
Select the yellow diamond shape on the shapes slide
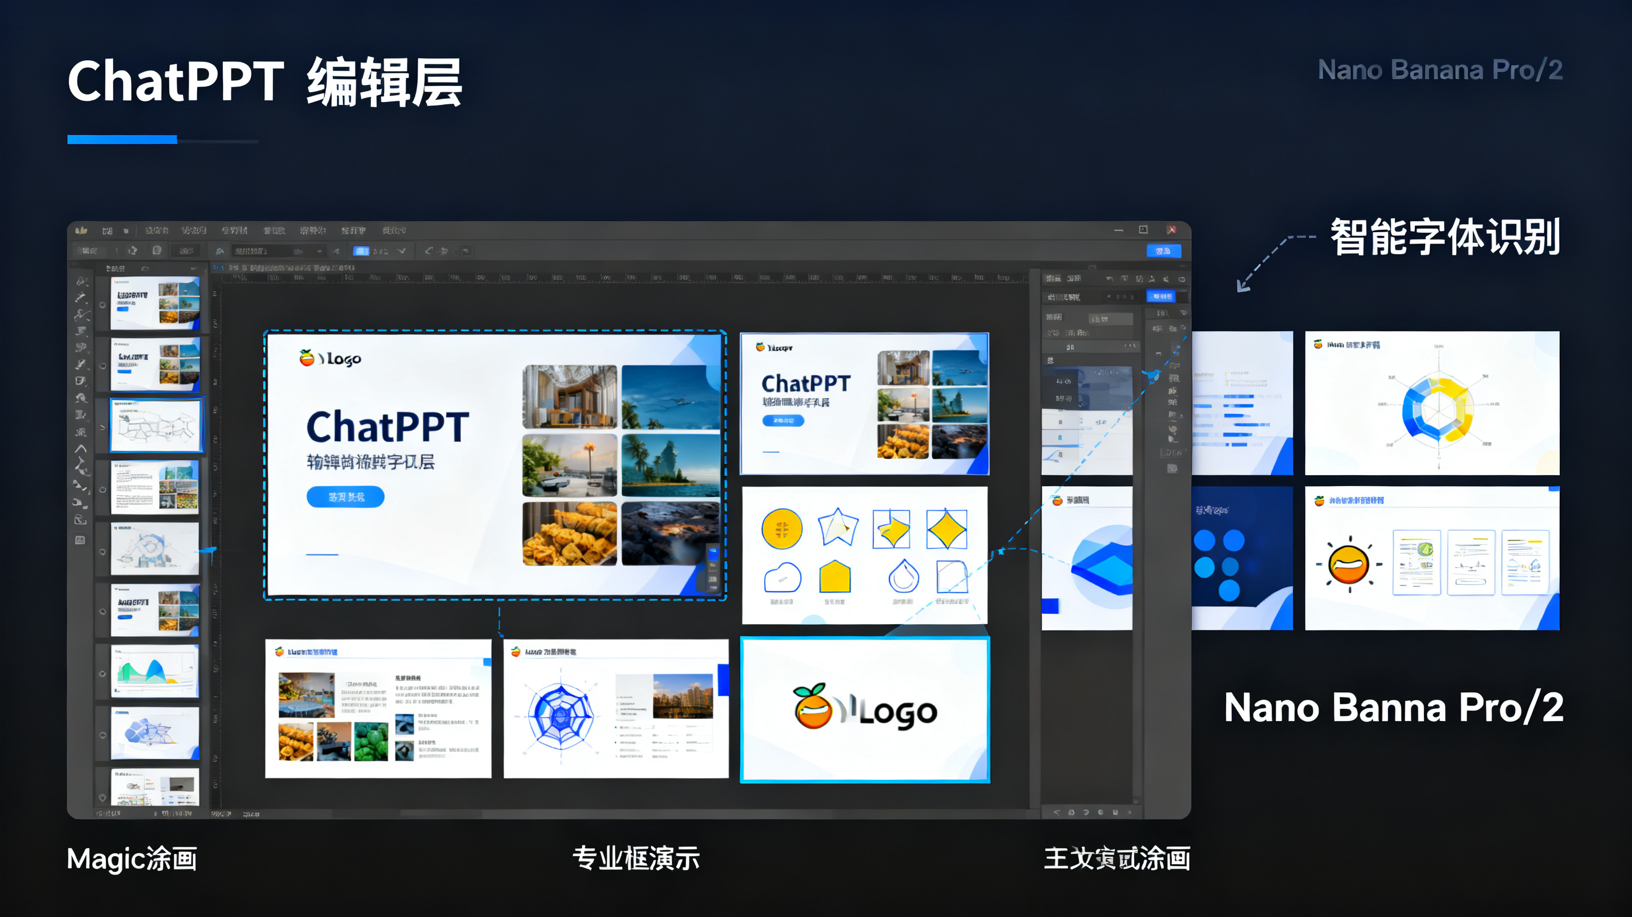[x=947, y=528]
